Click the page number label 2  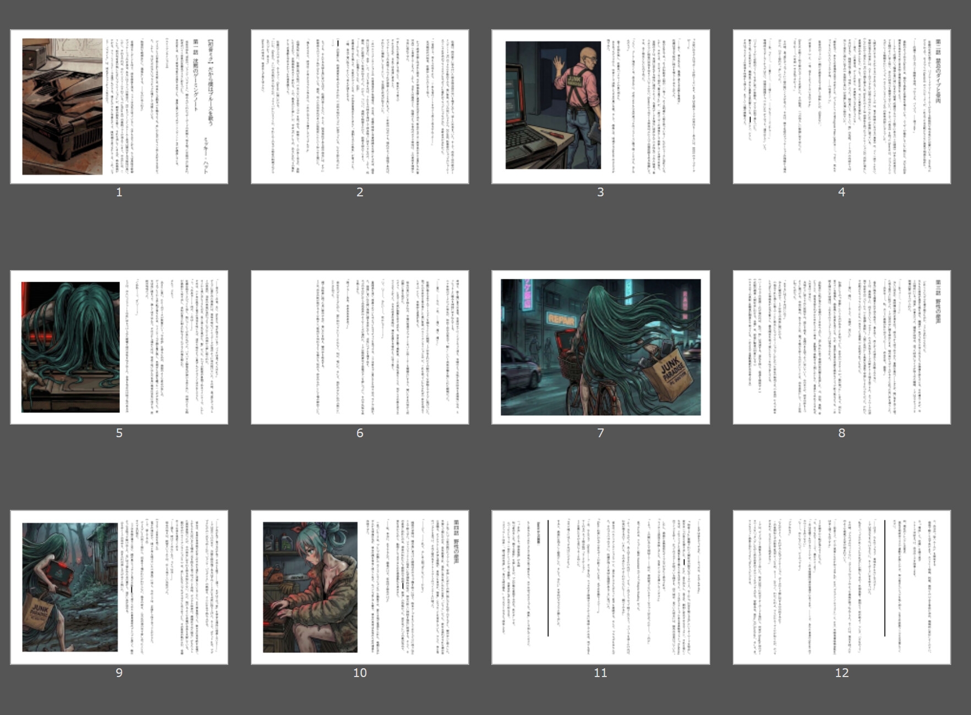(360, 192)
